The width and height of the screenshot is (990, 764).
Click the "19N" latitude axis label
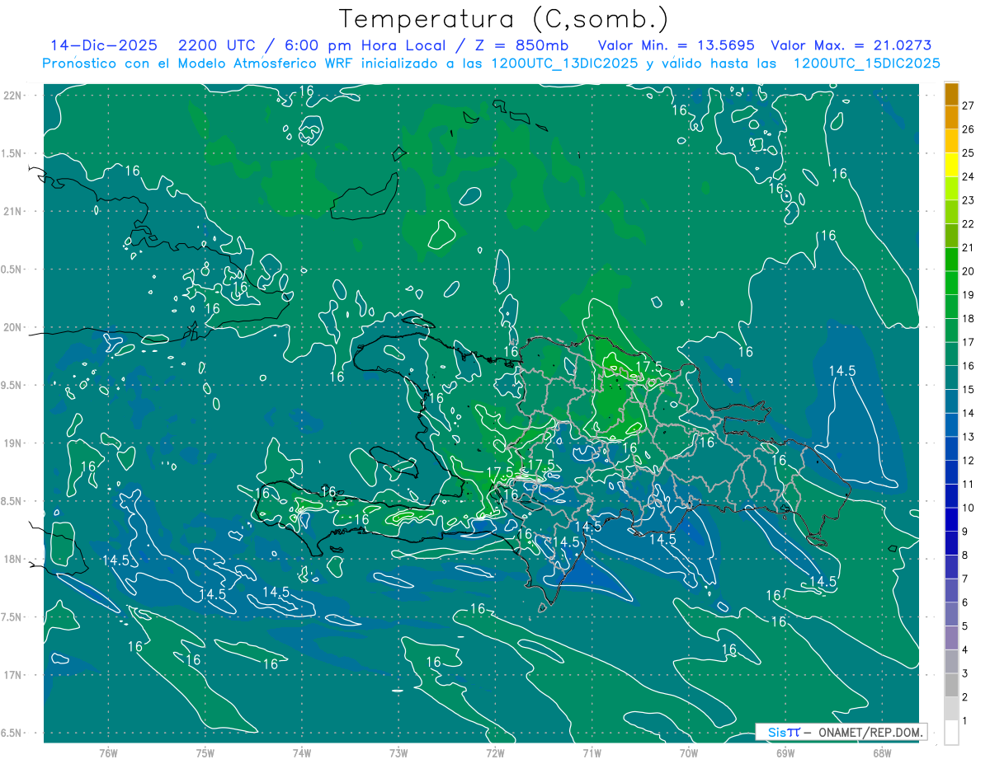point(13,443)
